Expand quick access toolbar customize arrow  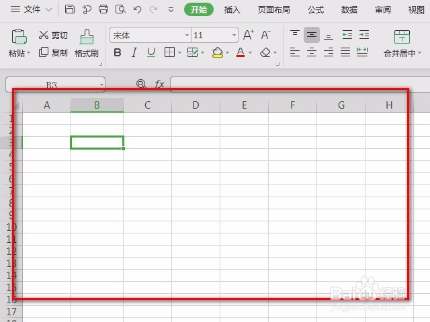[171, 10]
